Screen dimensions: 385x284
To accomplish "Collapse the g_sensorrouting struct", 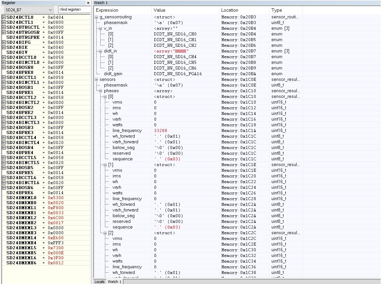I will pos(97,17).
